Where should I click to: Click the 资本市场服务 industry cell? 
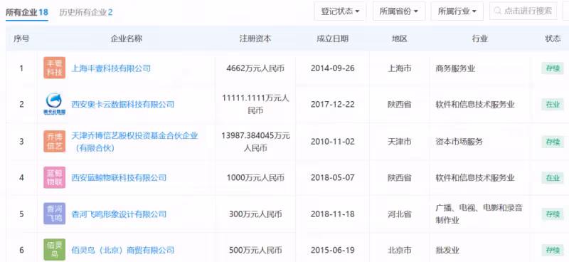coord(459,142)
